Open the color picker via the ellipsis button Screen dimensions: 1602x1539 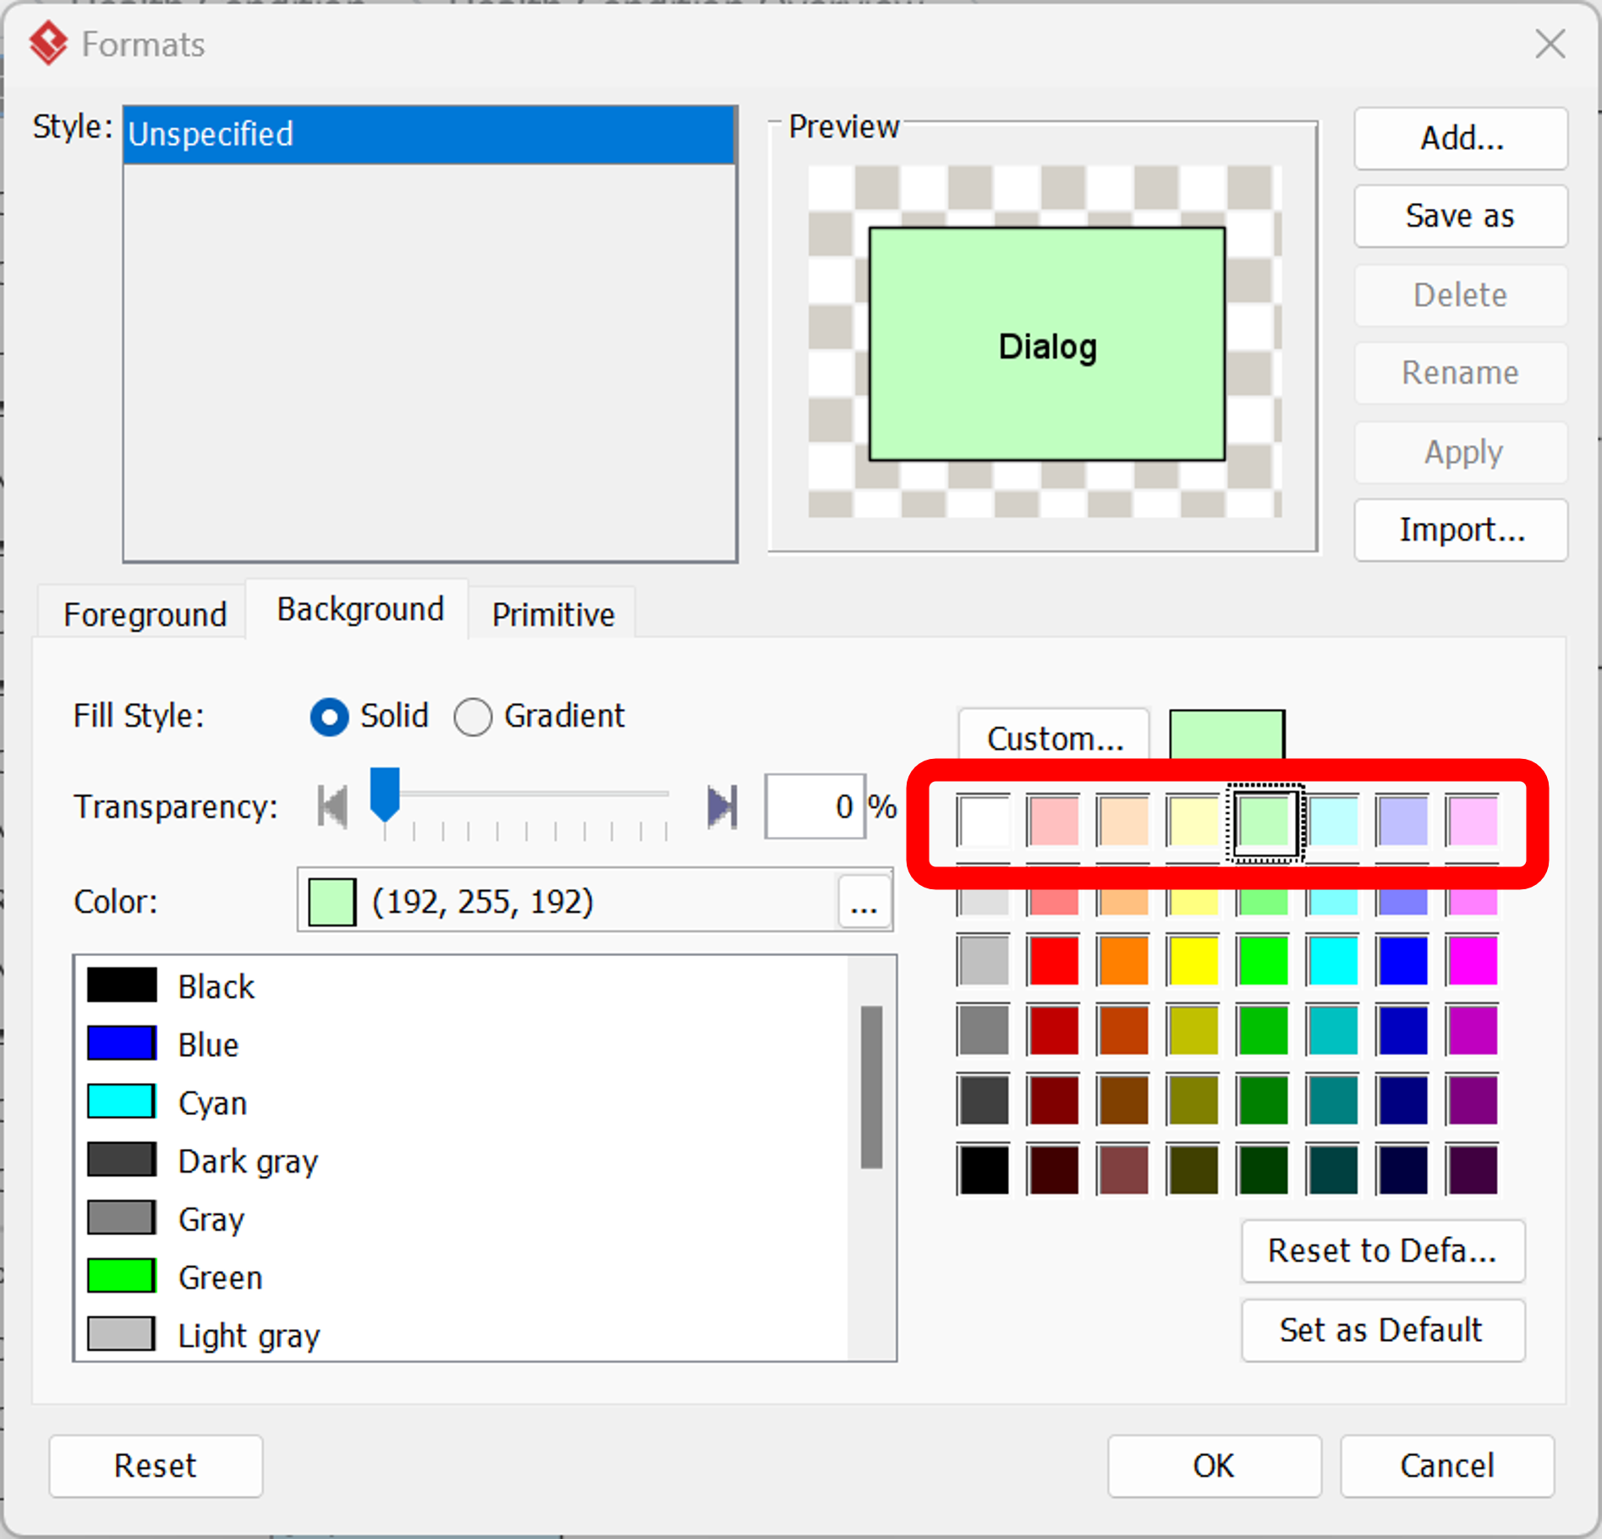pyautogui.click(x=864, y=901)
